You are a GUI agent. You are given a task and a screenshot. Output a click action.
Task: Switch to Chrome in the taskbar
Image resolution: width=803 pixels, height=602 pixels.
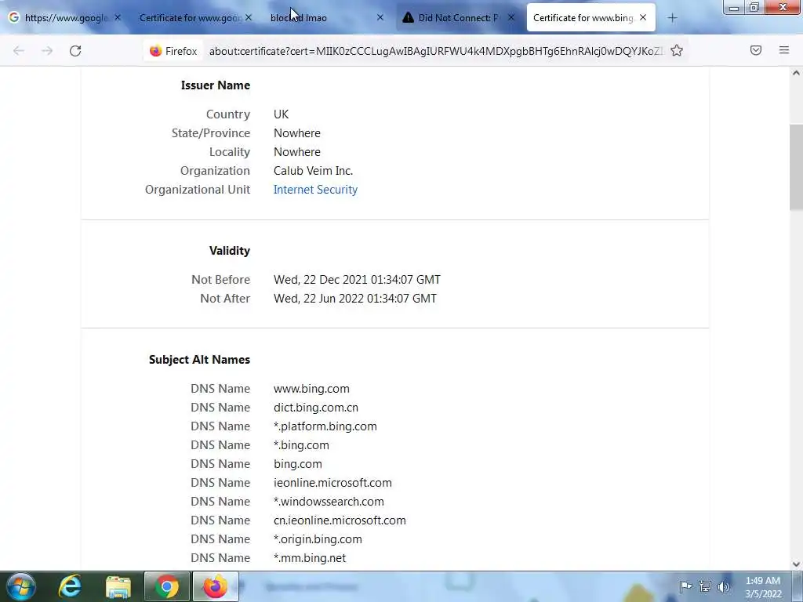tap(166, 586)
